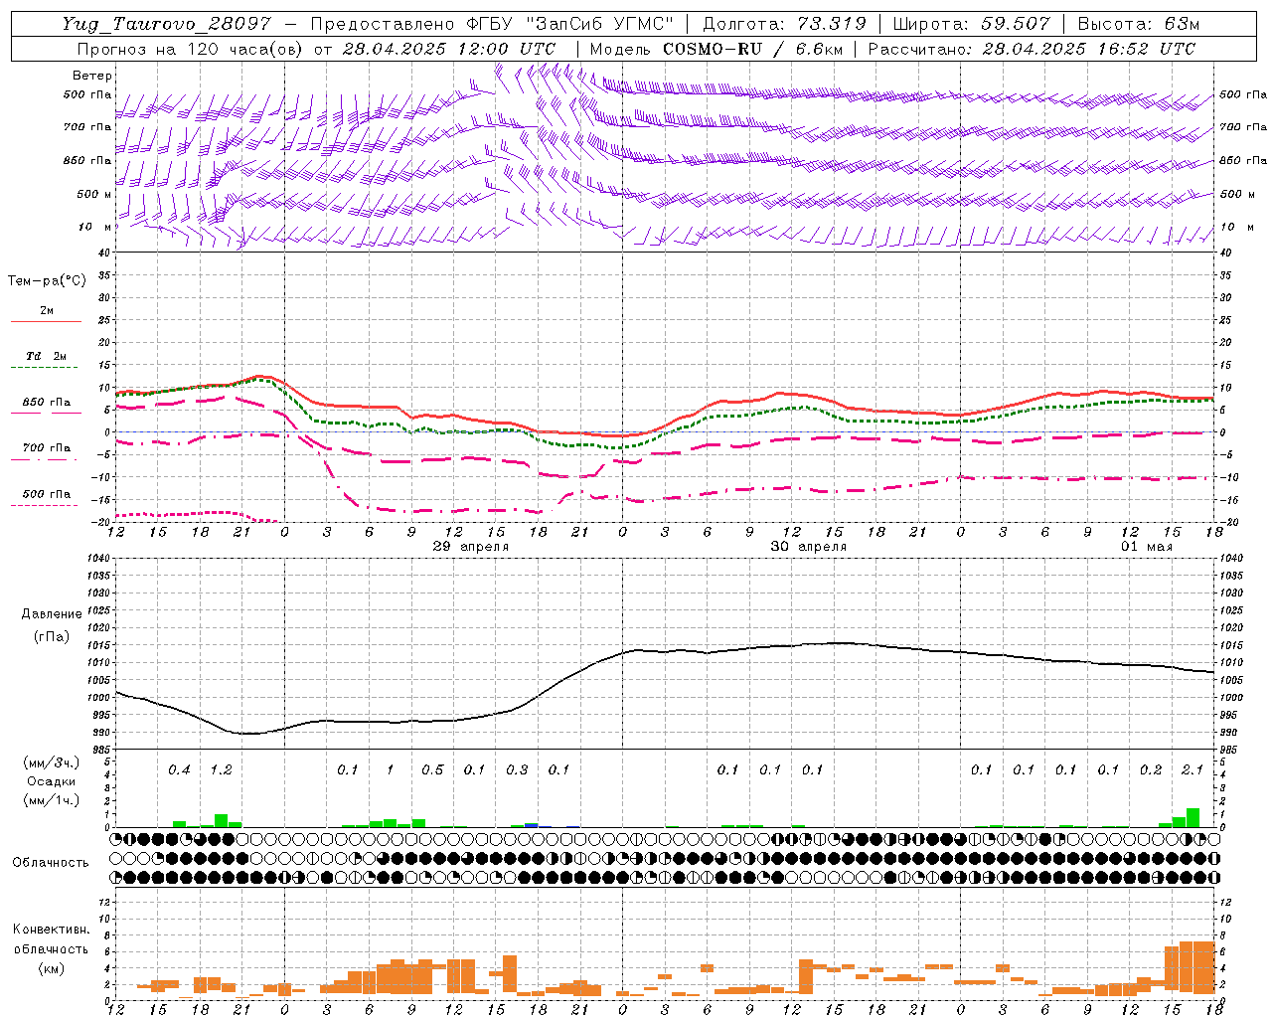This screenshot has width=1272, height=1018.
Task: Click the red 2м legend line
Action: pyautogui.click(x=46, y=322)
